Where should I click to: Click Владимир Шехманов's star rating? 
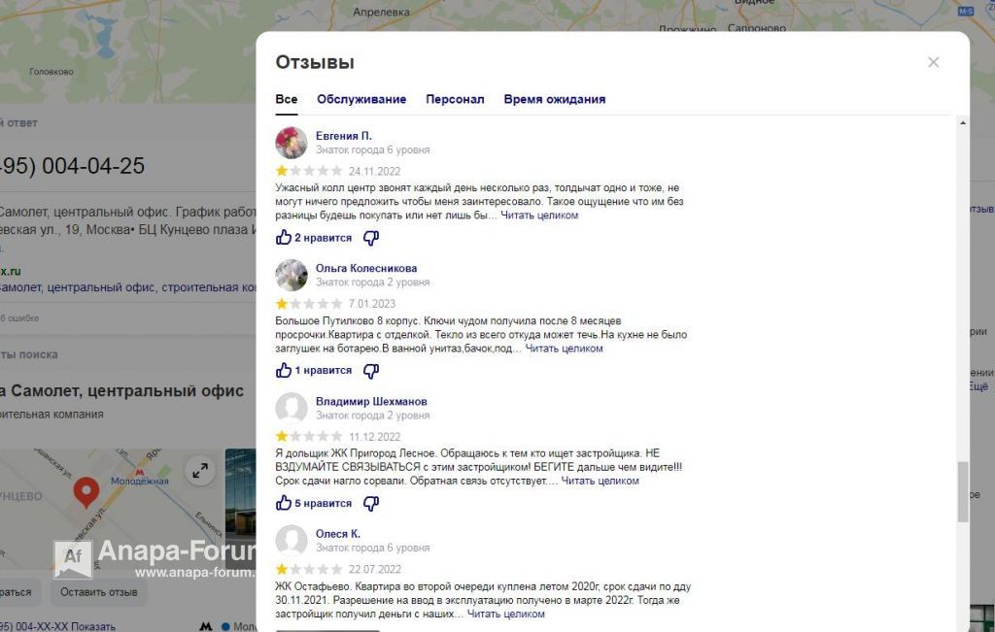309,437
